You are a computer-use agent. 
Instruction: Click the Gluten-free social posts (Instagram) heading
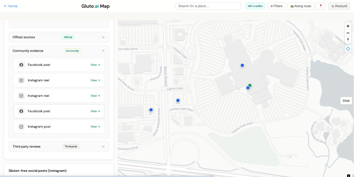click(37, 171)
